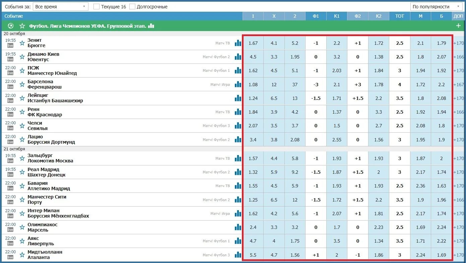Open statistics chart for Барселона – Ференцварош
Screen dimensions: 466x263
click(x=238, y=84)
